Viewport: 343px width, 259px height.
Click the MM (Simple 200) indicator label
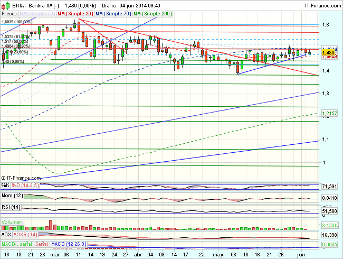[151, 12]
